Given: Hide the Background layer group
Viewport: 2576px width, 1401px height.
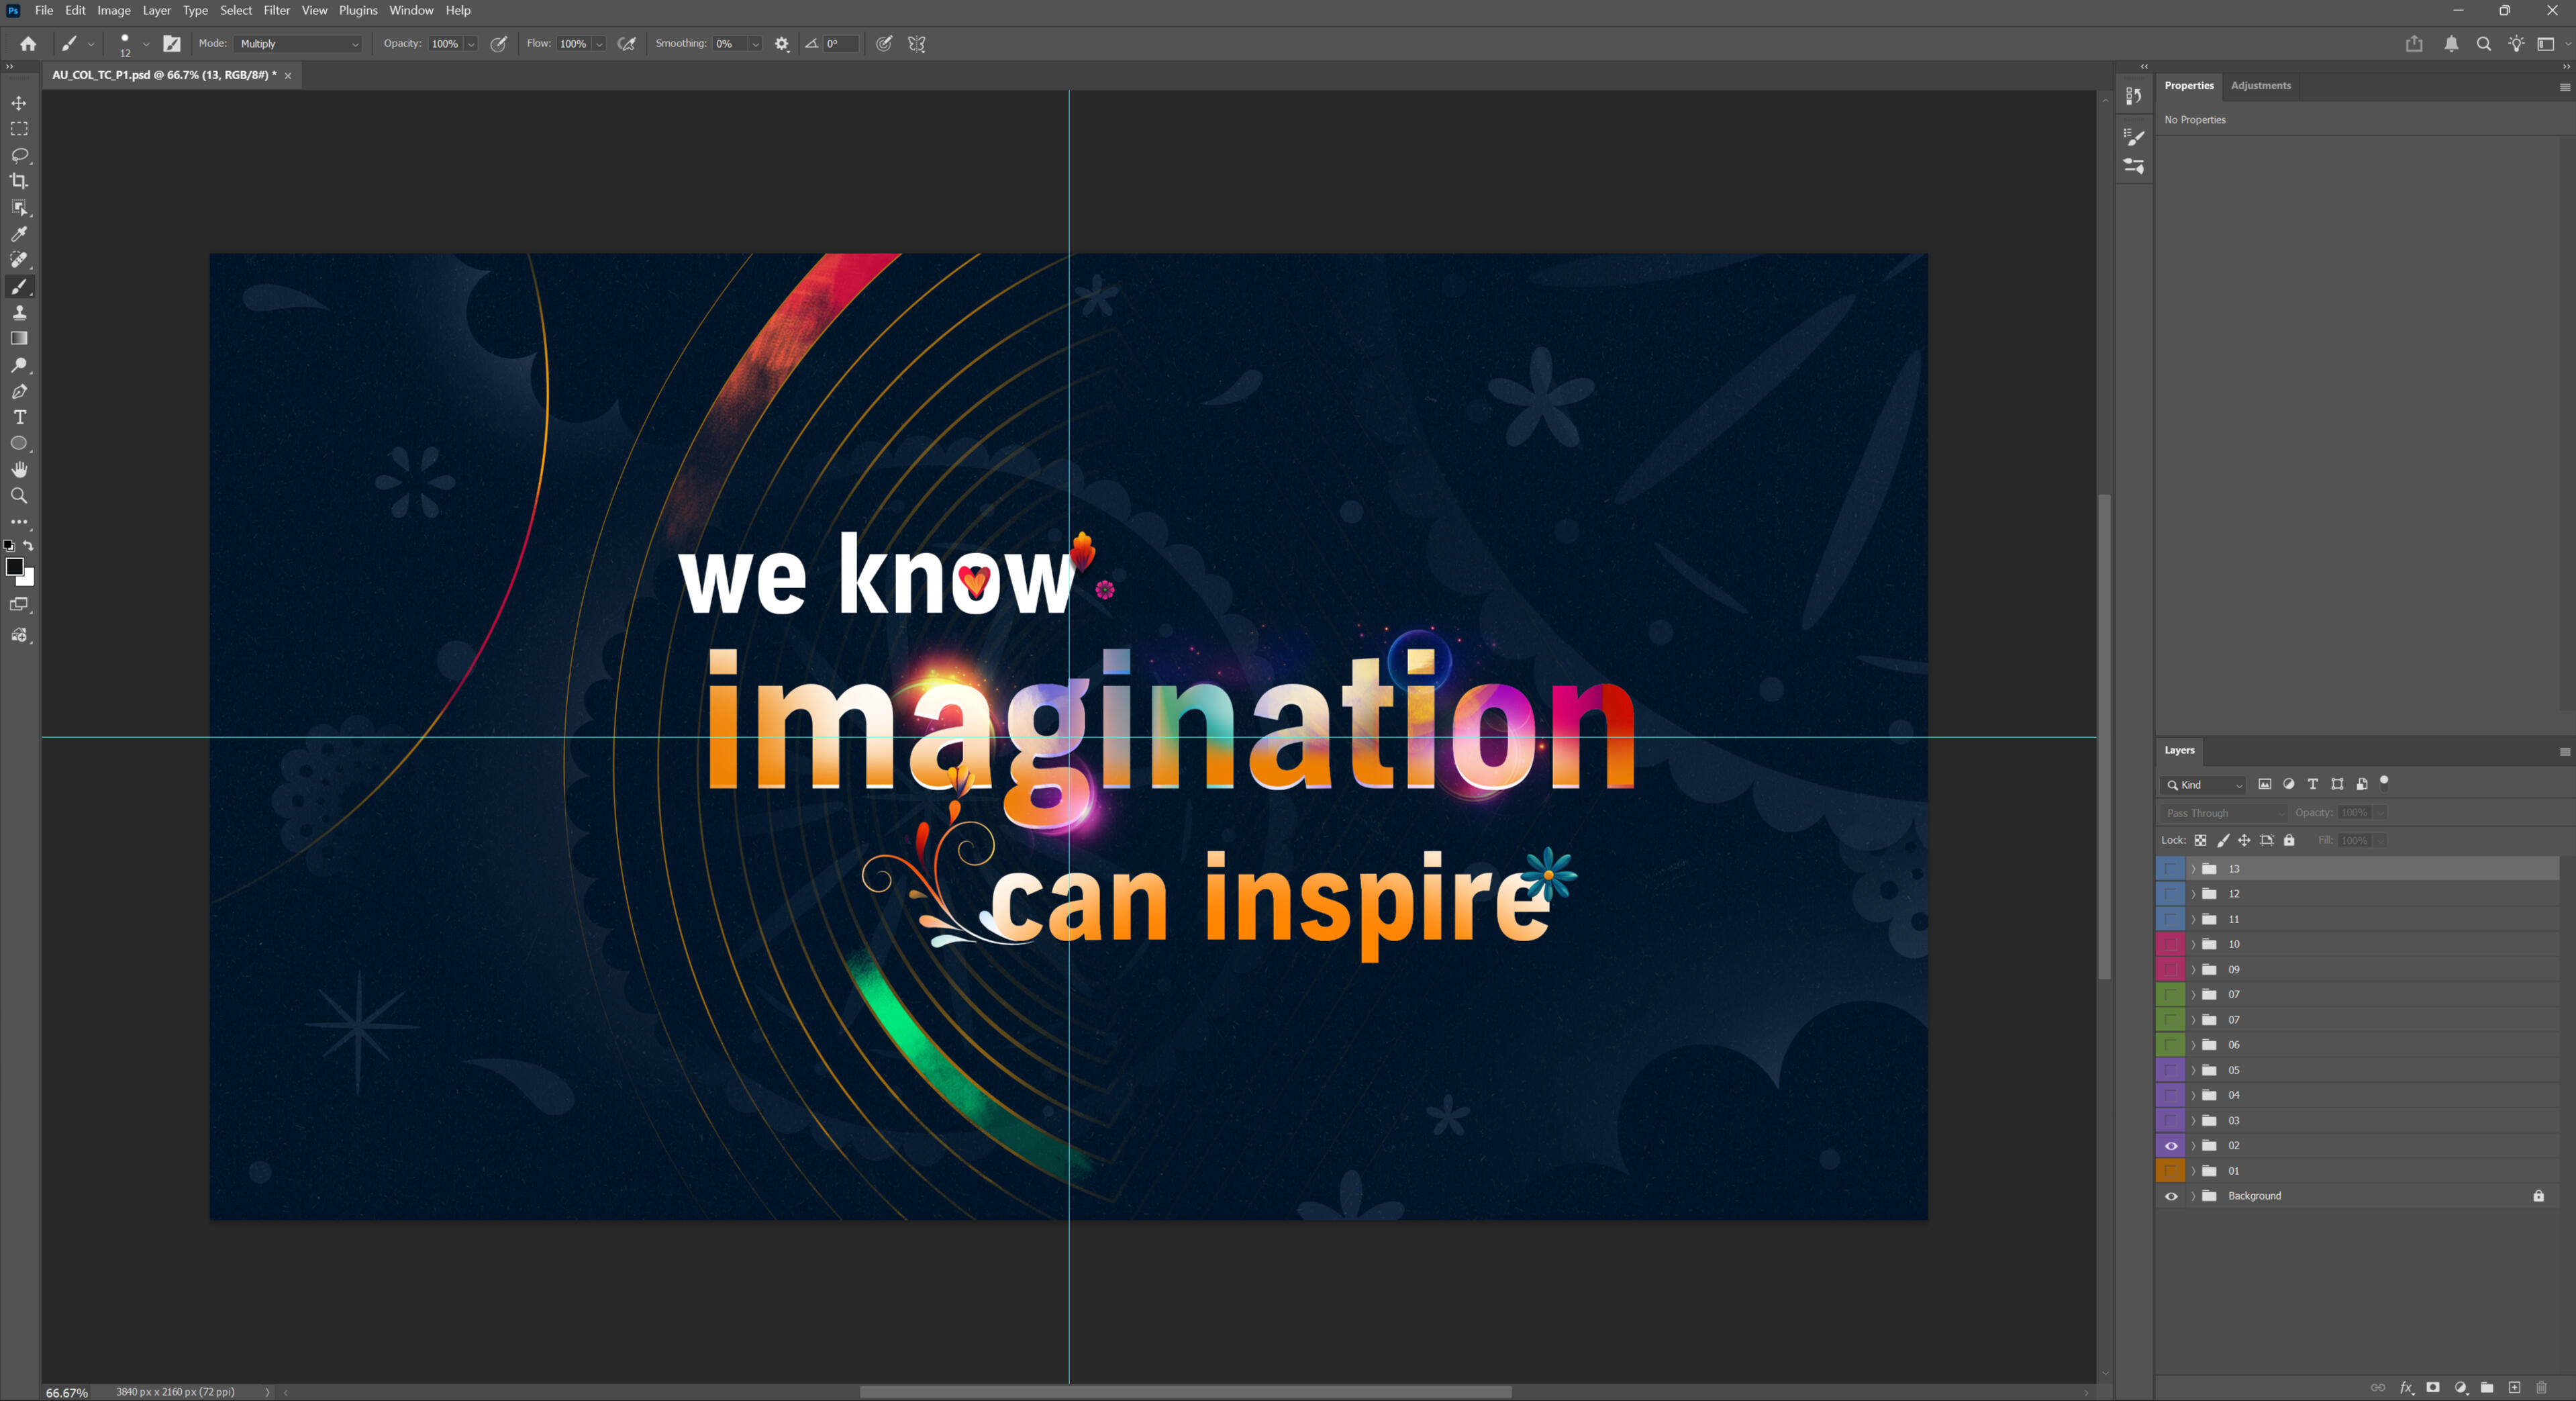Looking at the screenshot, I should pyautogui.click(x=2171, y=1196).
